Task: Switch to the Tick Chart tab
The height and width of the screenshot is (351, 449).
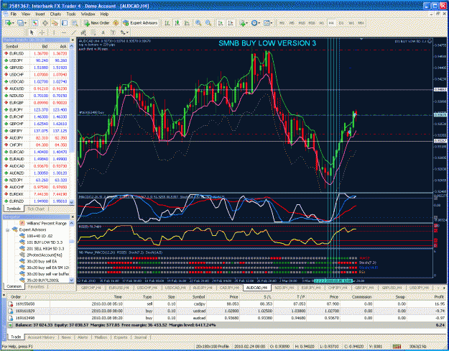Action: click(x=36, y=209)
